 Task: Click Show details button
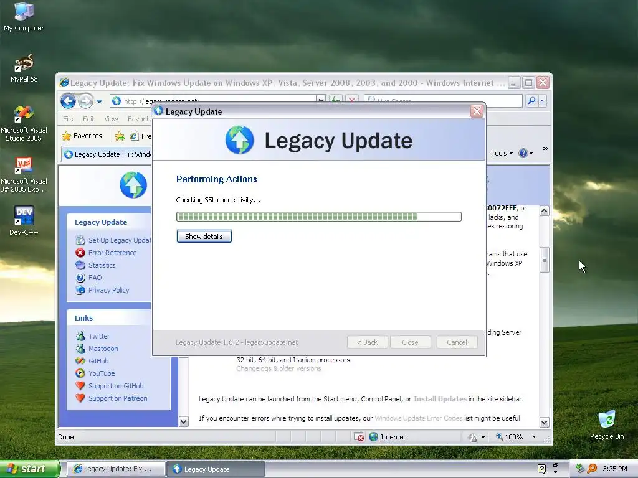(x=204, y=236)
